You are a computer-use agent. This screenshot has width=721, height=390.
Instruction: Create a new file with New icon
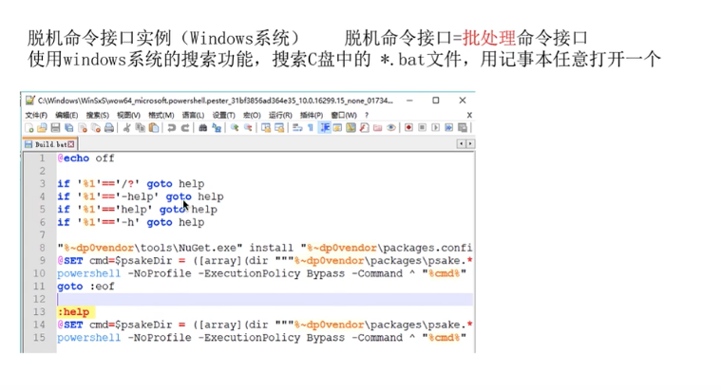pyautogui.click(x=28, y=128)
